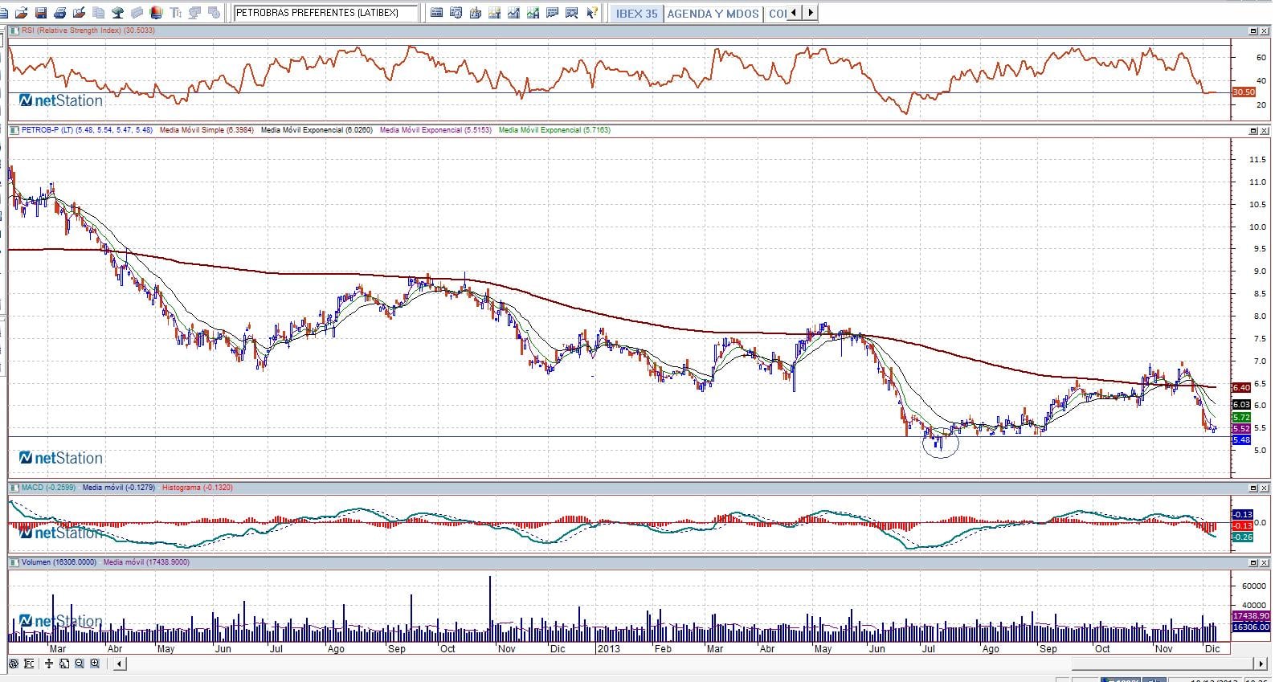1279x682 pixels.
Task: Click the MACD (-0.2599) legend label
Action: 48,488
